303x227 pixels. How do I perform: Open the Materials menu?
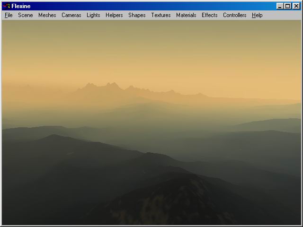point(186,15)
